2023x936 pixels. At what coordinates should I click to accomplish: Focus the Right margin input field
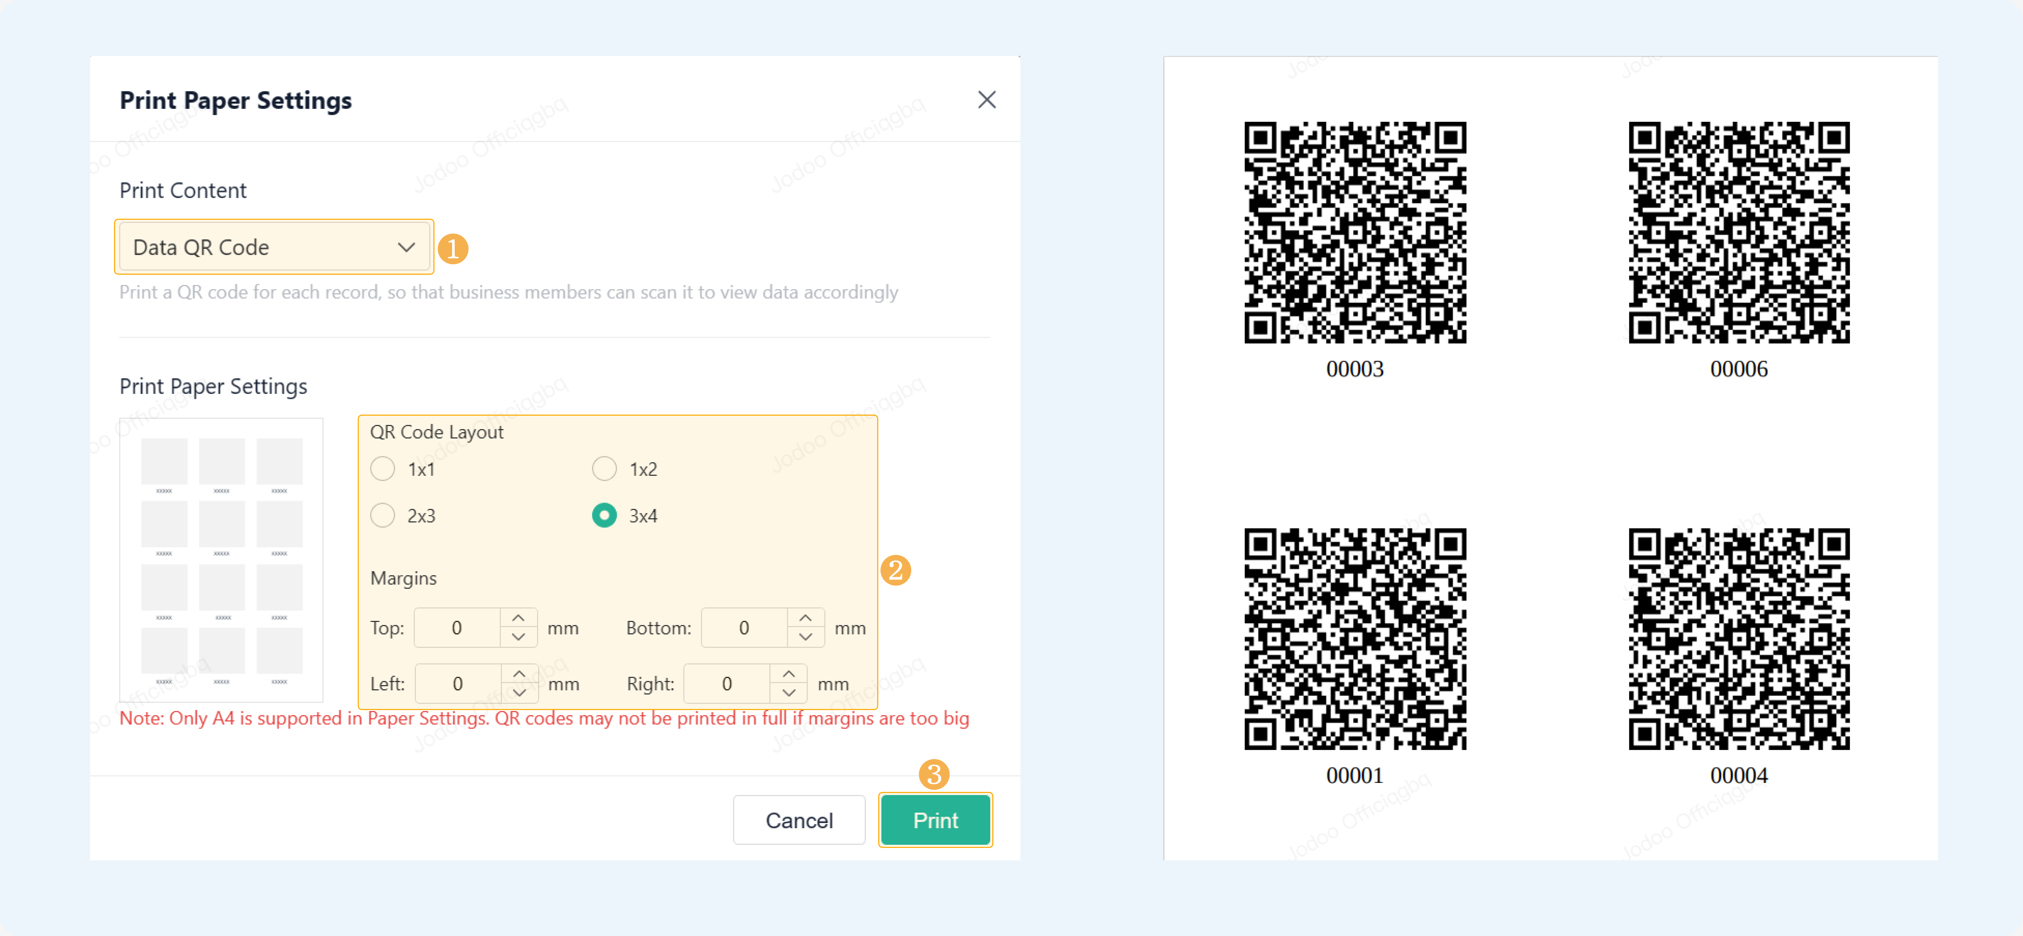[x=726, y=683]
